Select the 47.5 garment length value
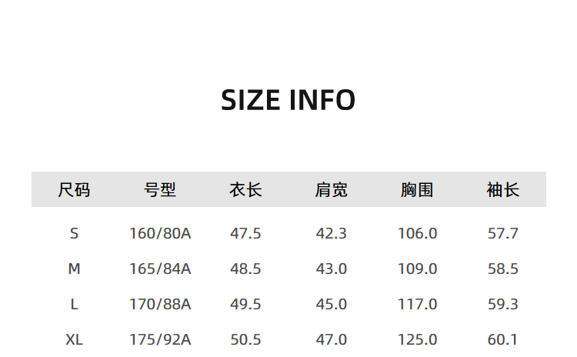The height and width of the screenshot is (357, 577). tap(245, 233)
